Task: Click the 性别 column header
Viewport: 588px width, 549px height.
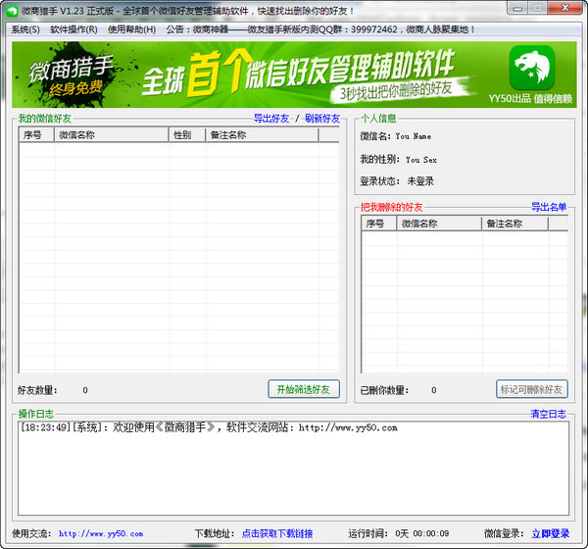Action: [x=187, y=135]
